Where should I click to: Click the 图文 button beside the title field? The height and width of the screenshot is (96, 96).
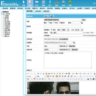pyautogui.click(x=84, y=20)
